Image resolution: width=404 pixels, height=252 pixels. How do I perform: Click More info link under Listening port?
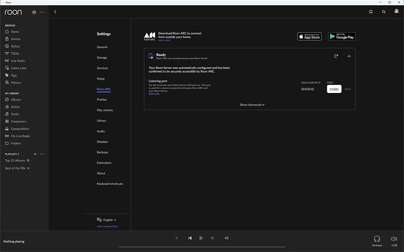[154, 94]
